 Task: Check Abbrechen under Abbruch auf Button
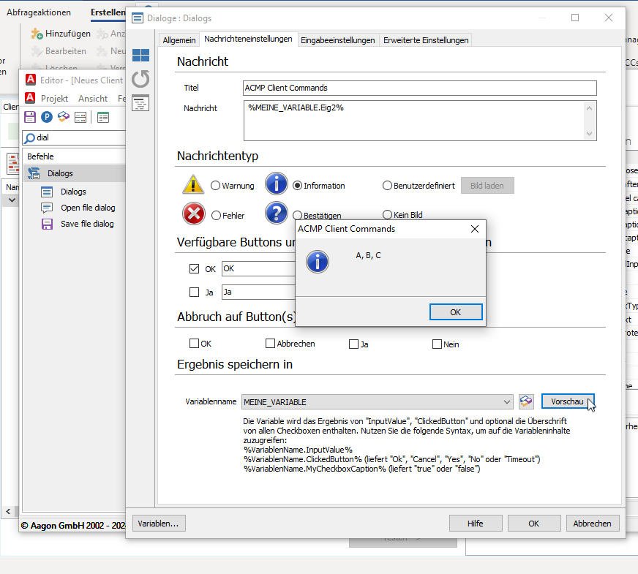pos(270,344)
